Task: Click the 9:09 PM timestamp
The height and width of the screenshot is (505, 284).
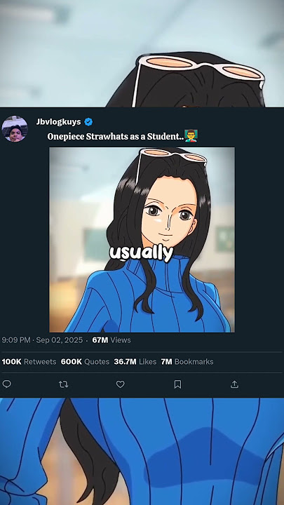Action: [16, 340]
